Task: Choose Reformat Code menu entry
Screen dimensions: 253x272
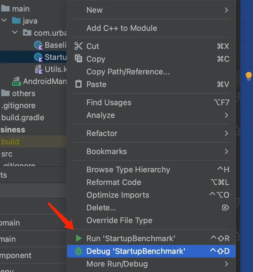Action: pyautogui.click(x=114, y=182)
